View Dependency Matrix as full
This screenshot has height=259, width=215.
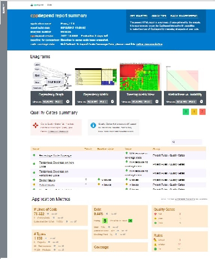pos(103,101)
